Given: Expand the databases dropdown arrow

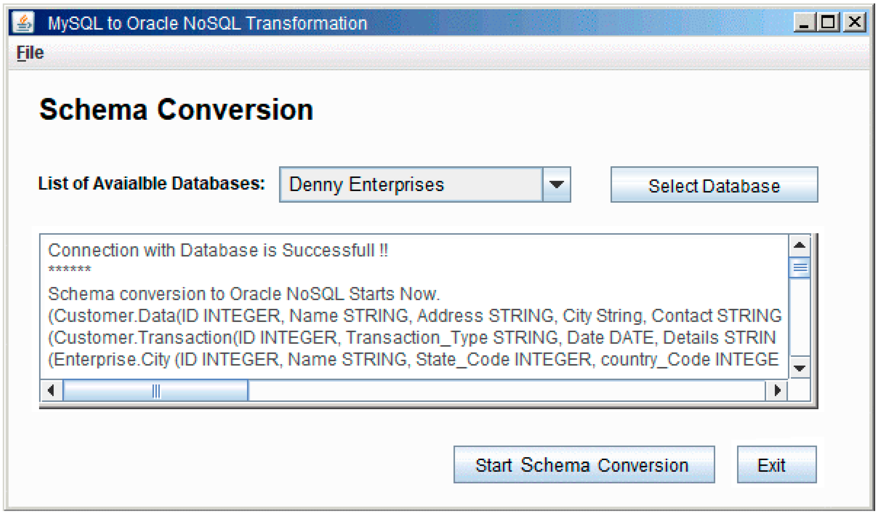Looking at the screenshot, I should pyautogui.click(x=557, y=185).
